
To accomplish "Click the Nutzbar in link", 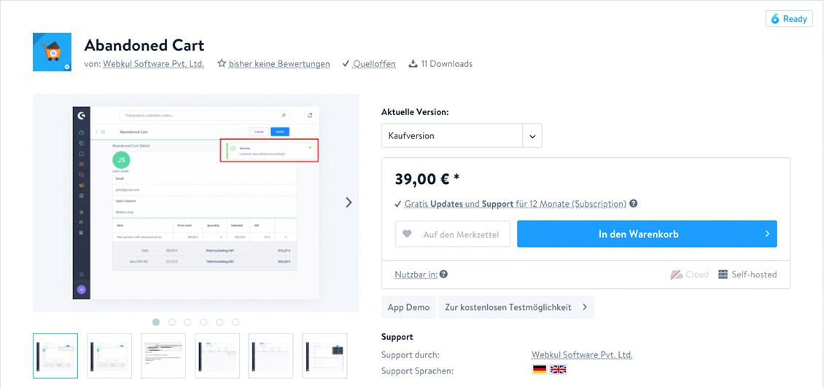I will [416, 274].
